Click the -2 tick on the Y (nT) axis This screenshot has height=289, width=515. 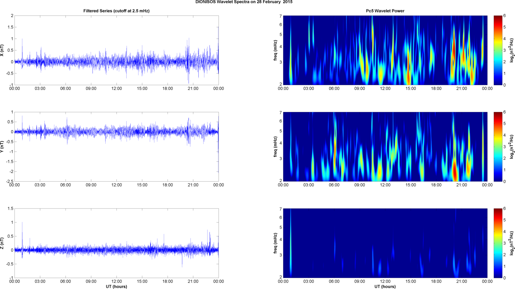pyautogui.click(x=11, y=172)
